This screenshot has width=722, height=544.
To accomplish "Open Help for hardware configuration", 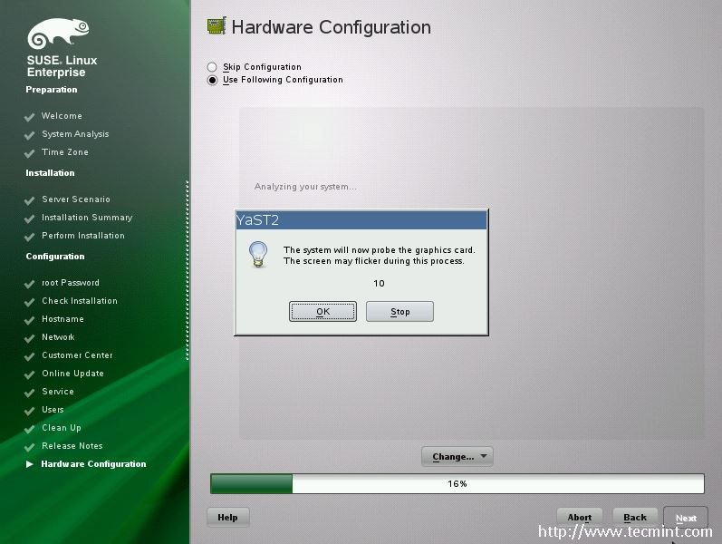I will tap(228, 518).
